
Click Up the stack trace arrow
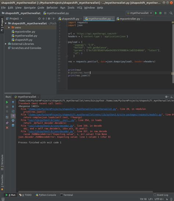click(13, 102)
